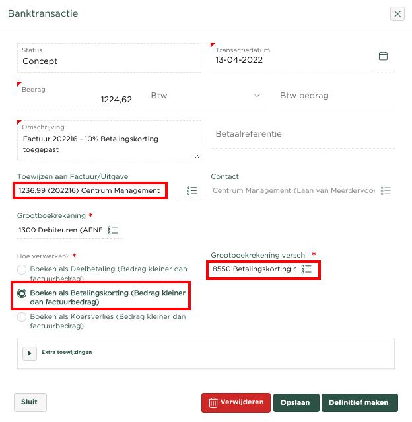412x422 pixels.
Task: Click the Definitief maken button
Action: [359, 402]
